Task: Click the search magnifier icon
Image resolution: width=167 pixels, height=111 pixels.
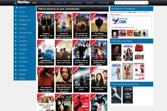Action: 146,3
